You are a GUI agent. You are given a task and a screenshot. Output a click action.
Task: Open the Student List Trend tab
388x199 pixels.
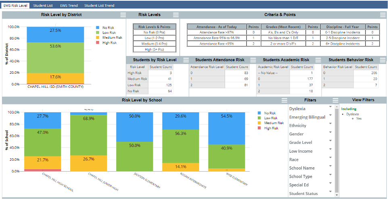coord(99,6)
